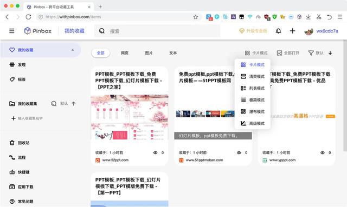Click the plus icon to add a bookmark
This screenshot has width=347, height=207.
click(292, 31)
